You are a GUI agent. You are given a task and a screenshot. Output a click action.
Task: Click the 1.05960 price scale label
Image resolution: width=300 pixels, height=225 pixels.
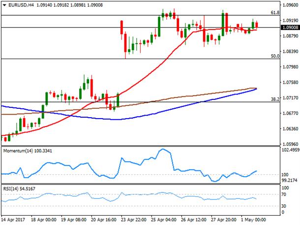[291, 144]
